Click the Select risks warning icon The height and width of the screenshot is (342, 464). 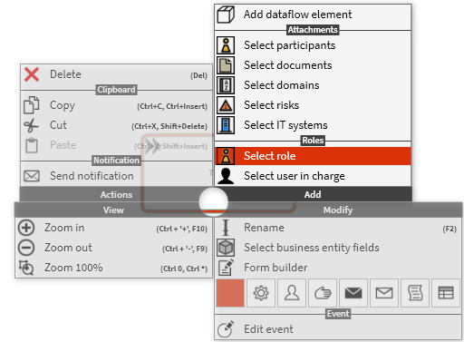coord(226,105)
